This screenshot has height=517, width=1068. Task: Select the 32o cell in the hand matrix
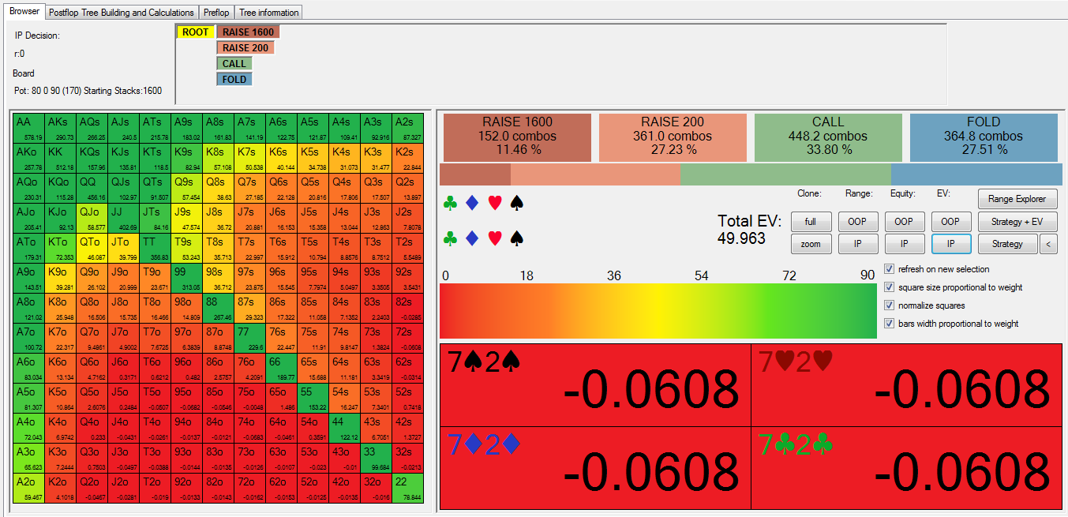[x=376, y=489]
